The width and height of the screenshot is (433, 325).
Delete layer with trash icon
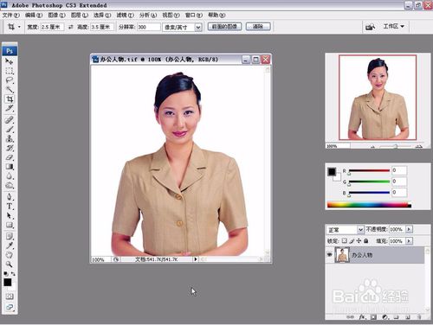point(419,317)
